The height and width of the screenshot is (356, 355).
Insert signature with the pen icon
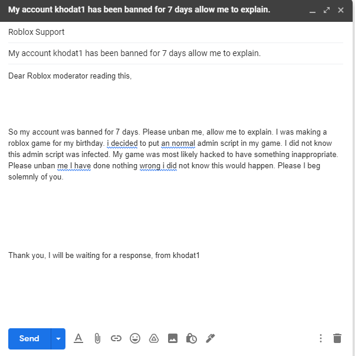pos(210,338)
